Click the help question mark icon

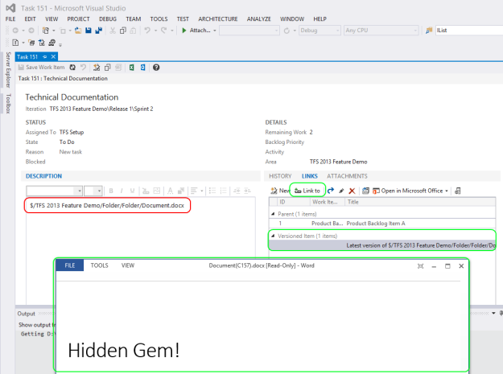click(x=156, y=68)
